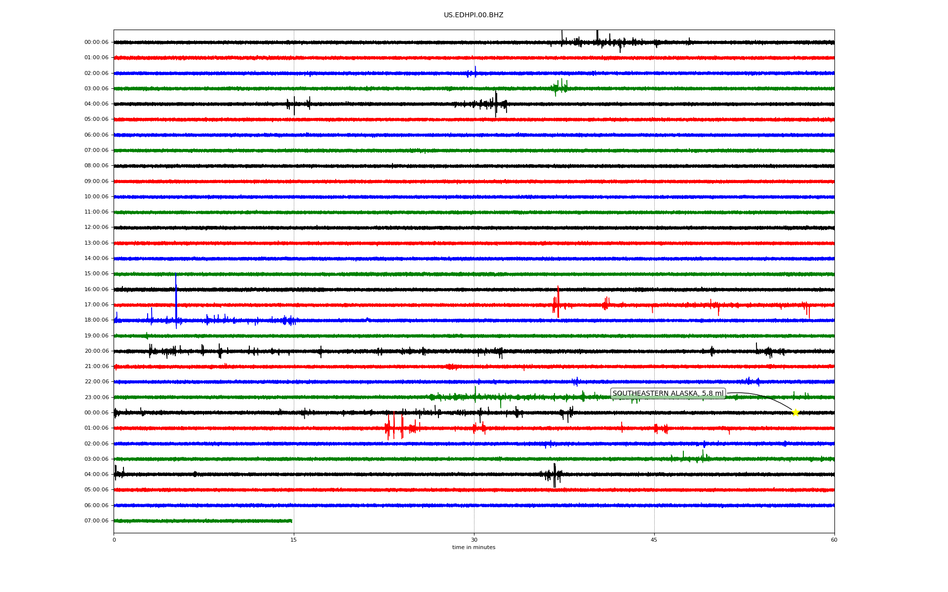Screen dimensions: 948x592
Task: Click the 10:00:06 trace time label
Action: tap(96, 197)
